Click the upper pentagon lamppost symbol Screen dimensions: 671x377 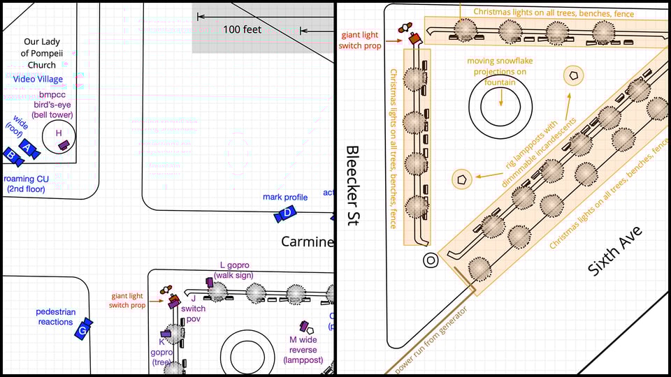(x=573, y=75)
